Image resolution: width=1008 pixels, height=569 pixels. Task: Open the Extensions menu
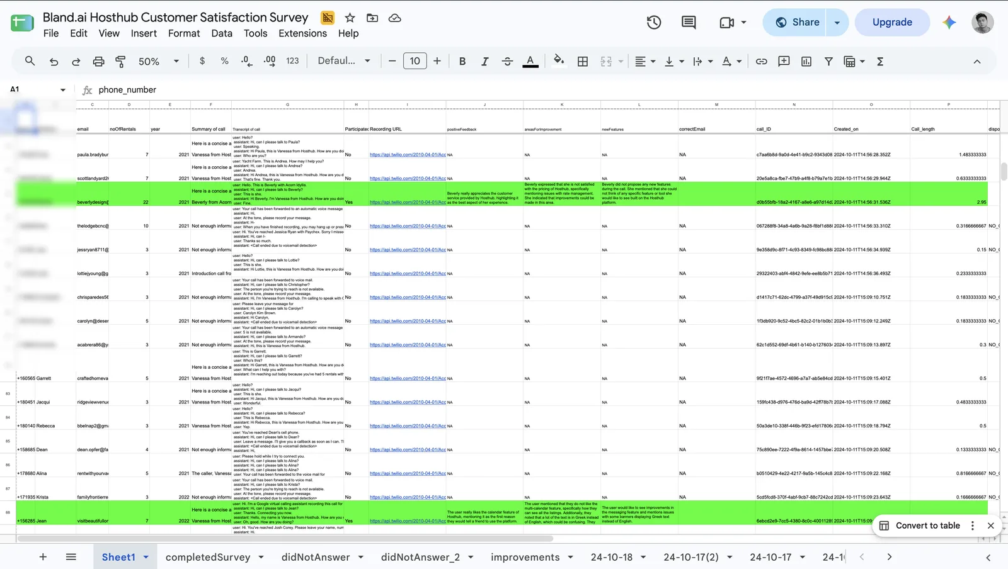pyautogui.click(x=303, y=33)
